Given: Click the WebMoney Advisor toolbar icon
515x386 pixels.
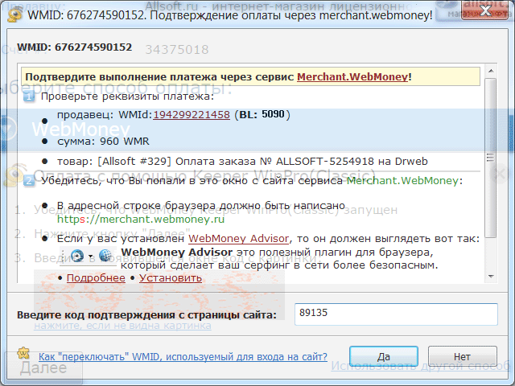Looking at the screenshot, I should click(x=77, y=256).
